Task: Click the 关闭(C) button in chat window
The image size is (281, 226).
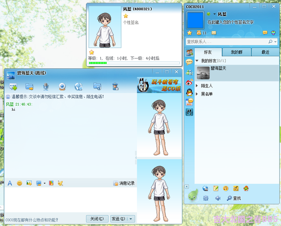Action: pos(97,219)
